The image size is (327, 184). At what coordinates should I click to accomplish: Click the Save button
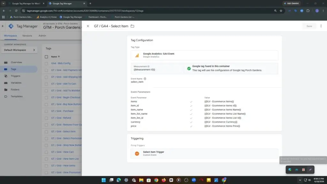[x=309, y=26]
